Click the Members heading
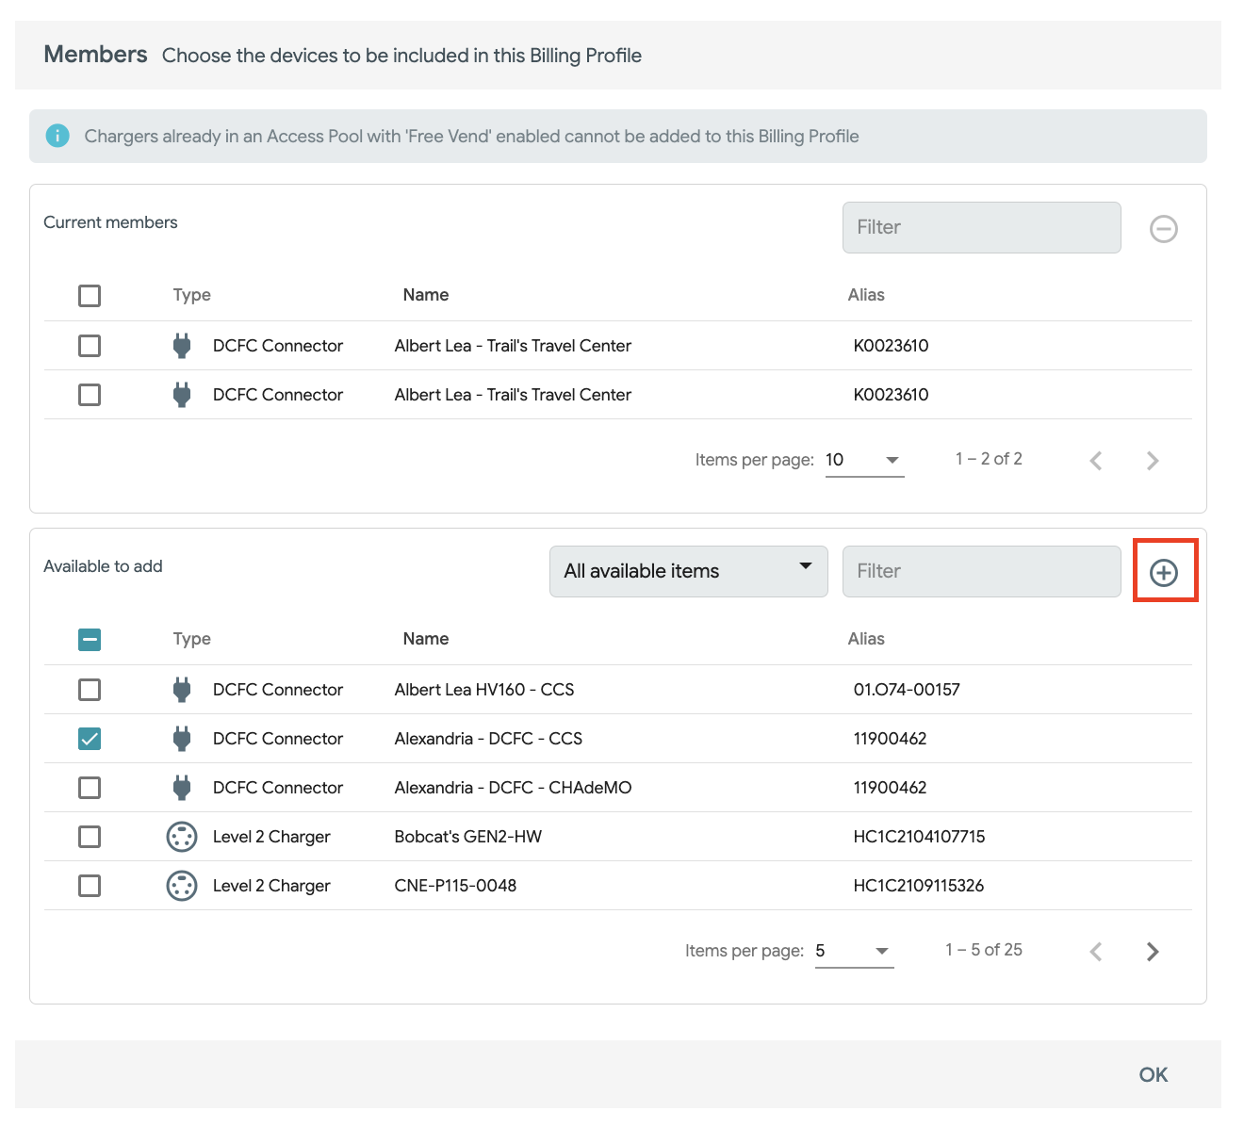This screenshot has width=1244, height=1127. click(95, 55)
